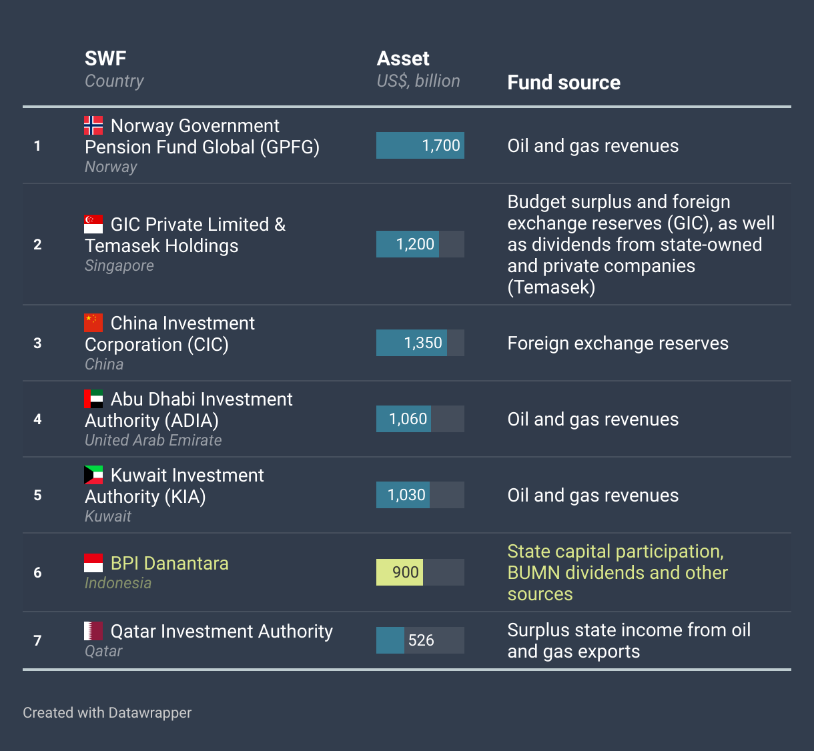
Task: Click the Norway flag icon
Action: click(x=93, y=125)
